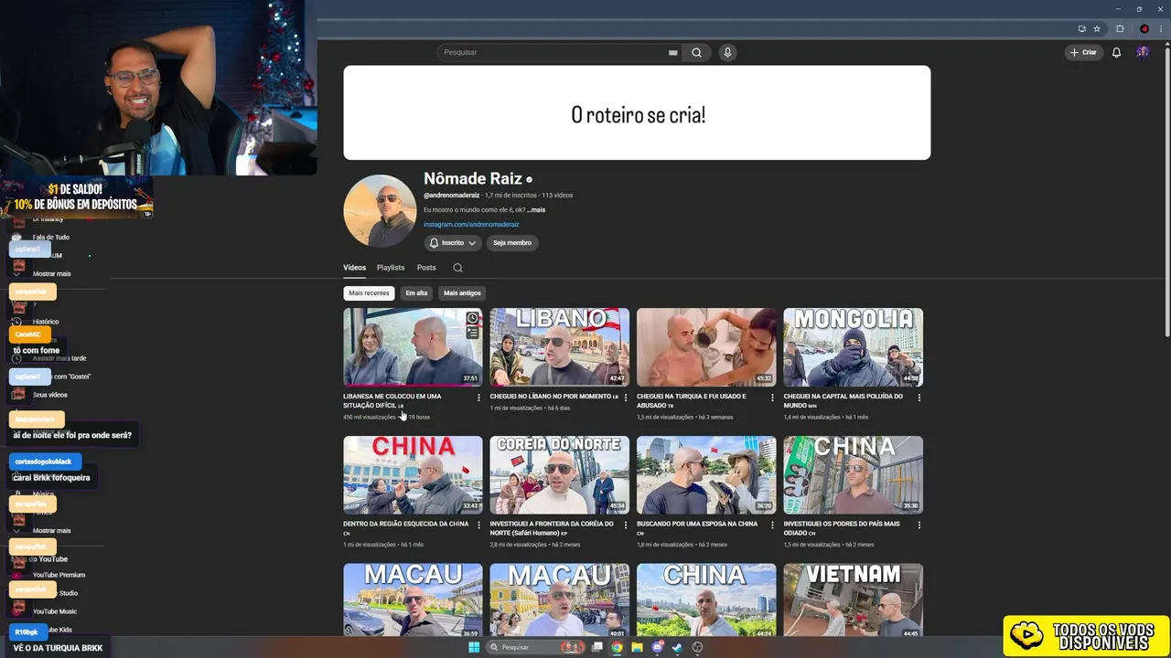The width and height of the screenshot is (1171, 658).
Task: Open the on-screen keyboard icon in search
Action: point(673,52)
